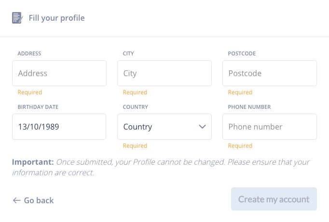Click the ADDRESS field label
Viewport: 329px width, 222px height.
point(29,53)
